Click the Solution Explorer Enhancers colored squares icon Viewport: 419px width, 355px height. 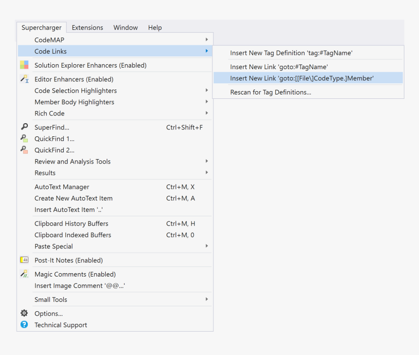(24, 65)
